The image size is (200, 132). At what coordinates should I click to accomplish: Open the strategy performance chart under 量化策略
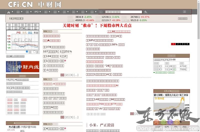[171, 106]
